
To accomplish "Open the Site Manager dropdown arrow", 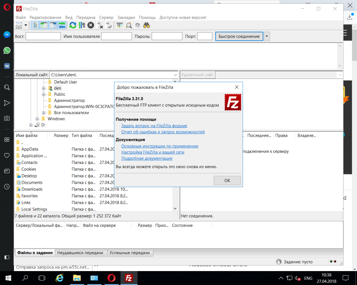I will (x=26, y=25).
